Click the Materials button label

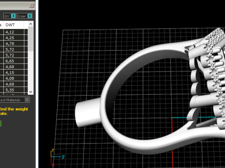[x=10, y=100]
